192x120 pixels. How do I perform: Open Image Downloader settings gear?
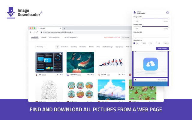click(167, 13)
